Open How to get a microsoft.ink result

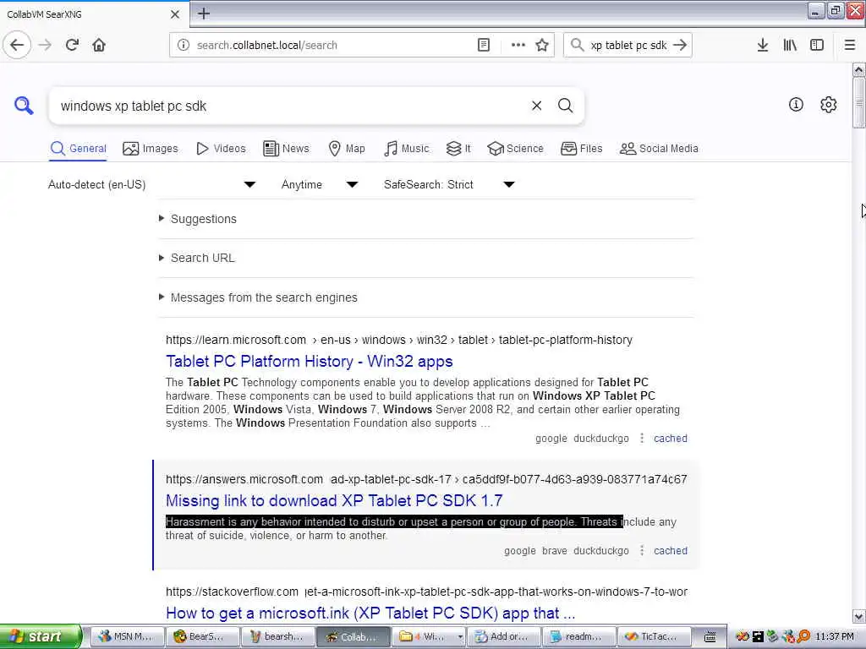coord(370,614)
